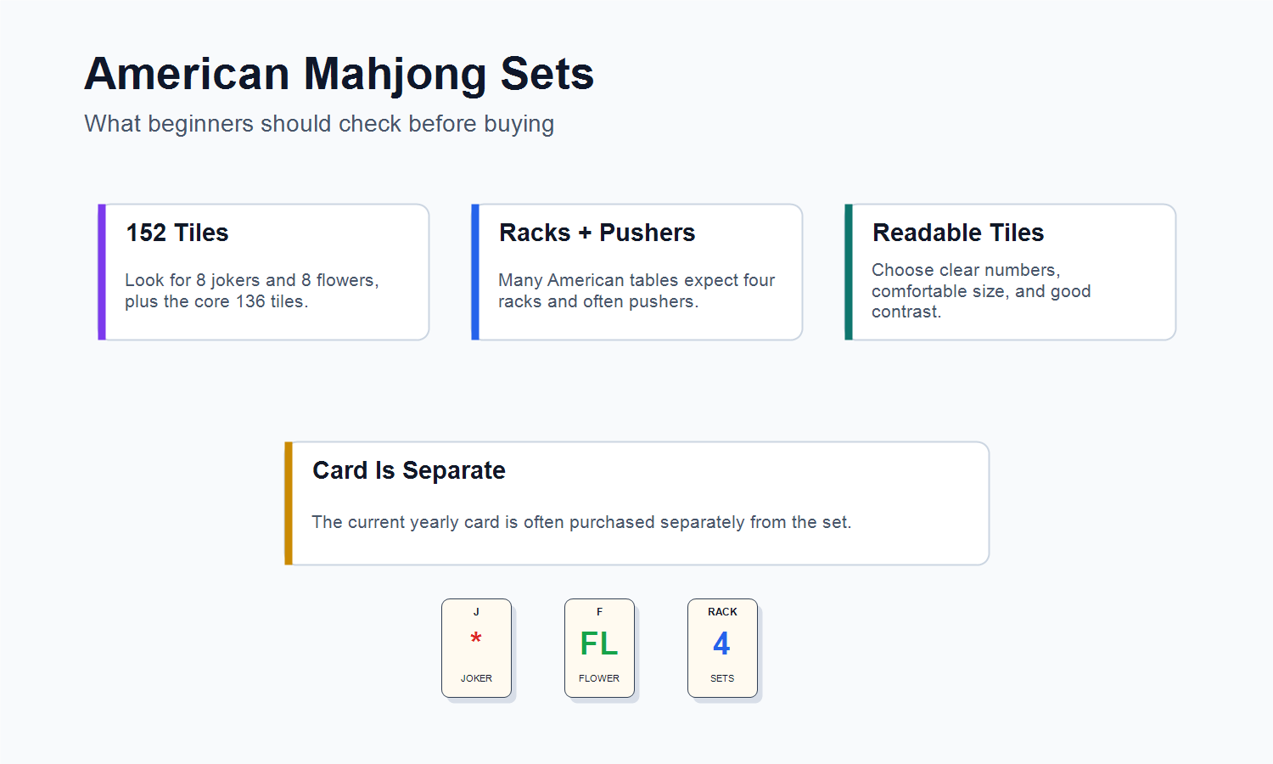The height and width of the screenshot is (764, 1273).
Task: Click the Rack 4 Sets tile
Action: coord(722,648)
